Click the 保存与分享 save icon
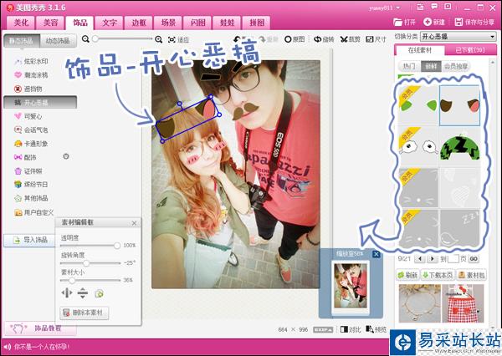 [x=458, y=22]
